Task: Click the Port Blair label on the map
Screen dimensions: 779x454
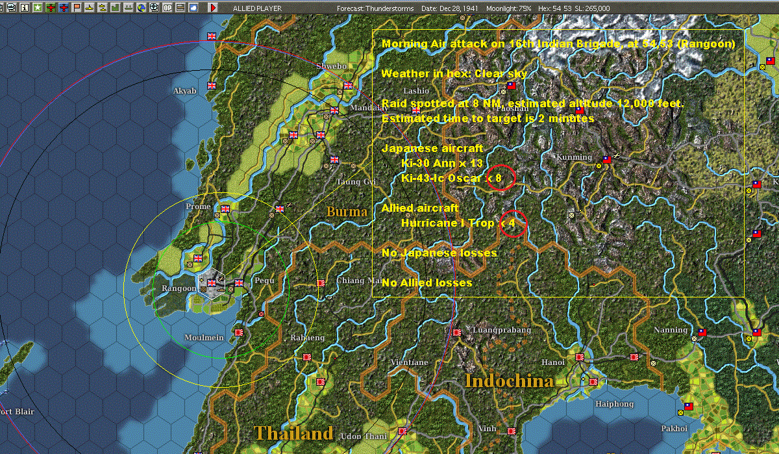Action: click(16, 412)
